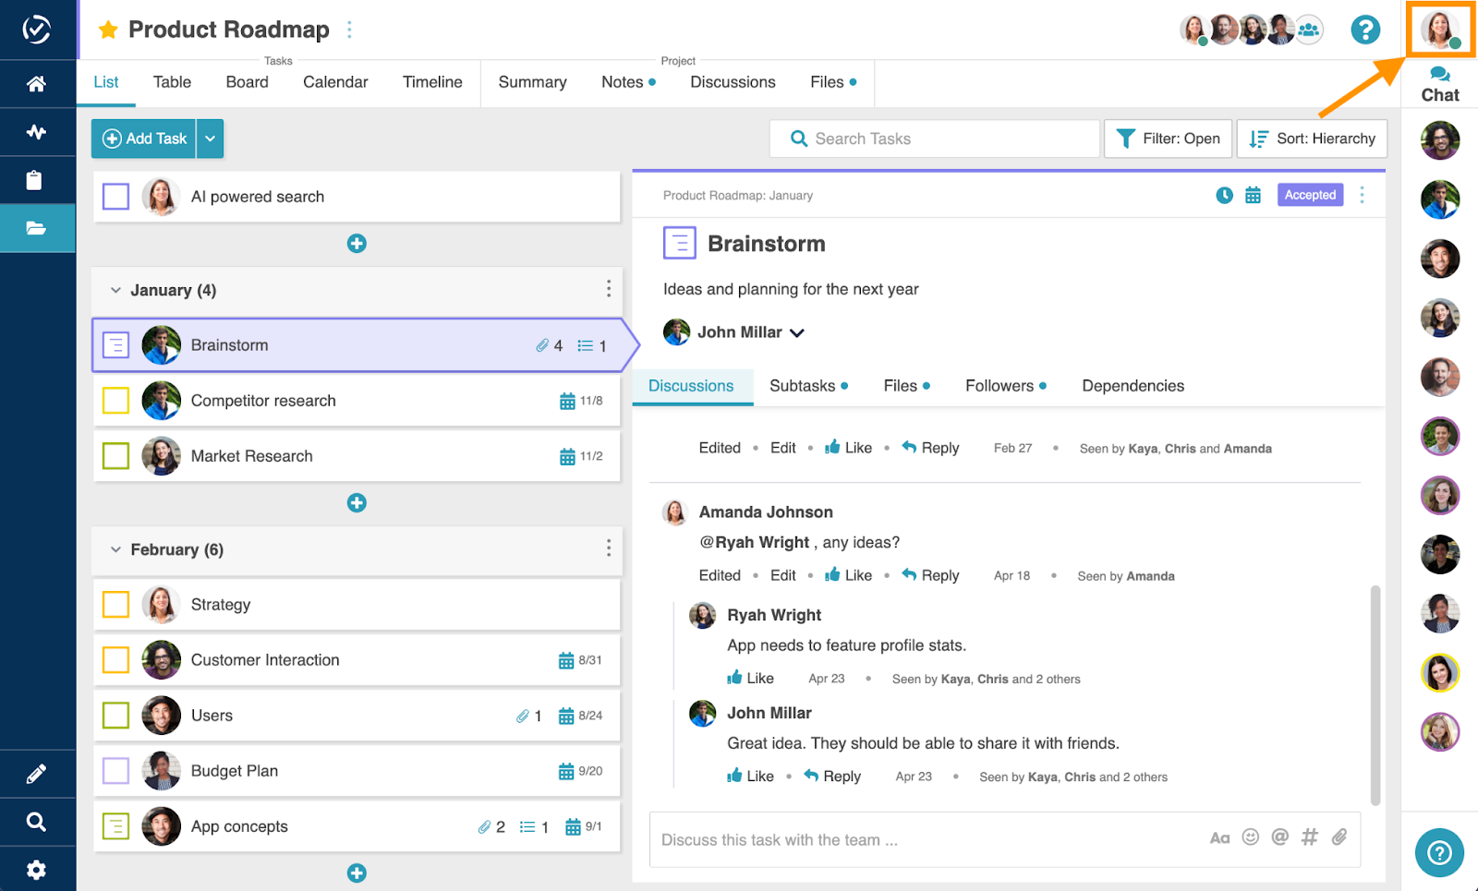This screenshot has width=1478, height=891.
Task: Edit Amanda Johnson's comment
Action: [x=782, y=575]
